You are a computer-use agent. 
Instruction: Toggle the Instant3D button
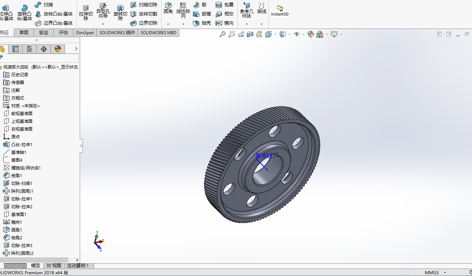pos(280,11)
